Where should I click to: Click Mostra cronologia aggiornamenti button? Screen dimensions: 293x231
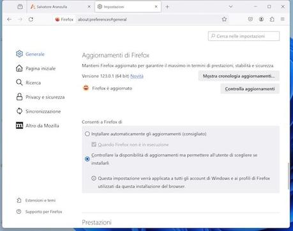[x=239, y=76]
